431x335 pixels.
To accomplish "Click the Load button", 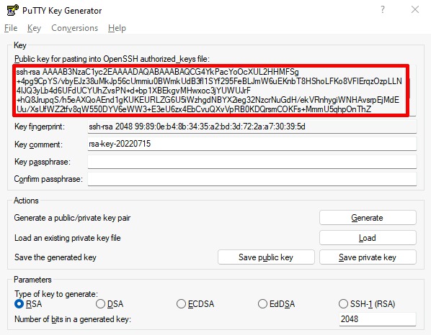I will [368, 238].
